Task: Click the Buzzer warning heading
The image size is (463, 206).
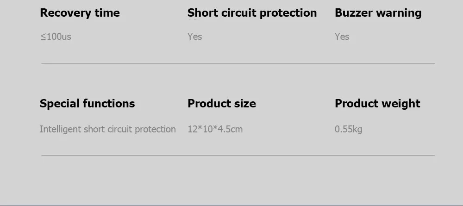Action: 378,13
